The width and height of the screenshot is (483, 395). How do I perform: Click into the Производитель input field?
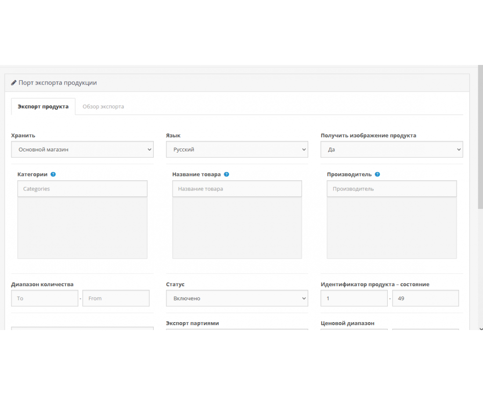[x=392, y=189]
